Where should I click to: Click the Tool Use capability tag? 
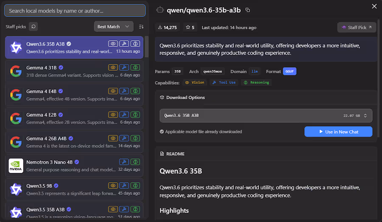coord(224,83)
